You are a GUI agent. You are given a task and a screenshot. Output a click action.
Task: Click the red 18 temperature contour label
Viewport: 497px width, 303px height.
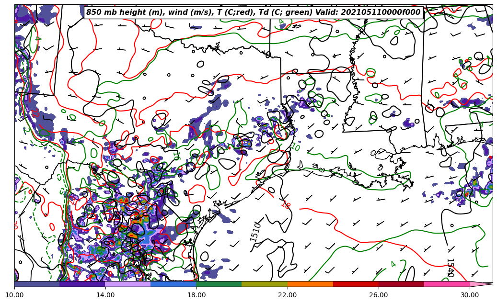286,204
